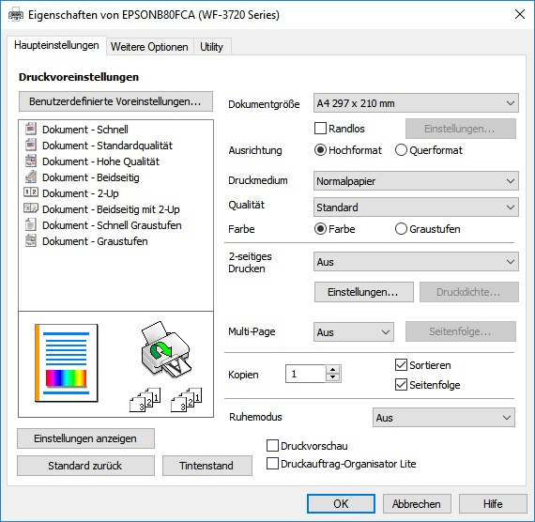The width and height of the screenshot is (535, 522).
Task: Click the Dokument - Beidseitig preset icon
Action: click(31, 177)
